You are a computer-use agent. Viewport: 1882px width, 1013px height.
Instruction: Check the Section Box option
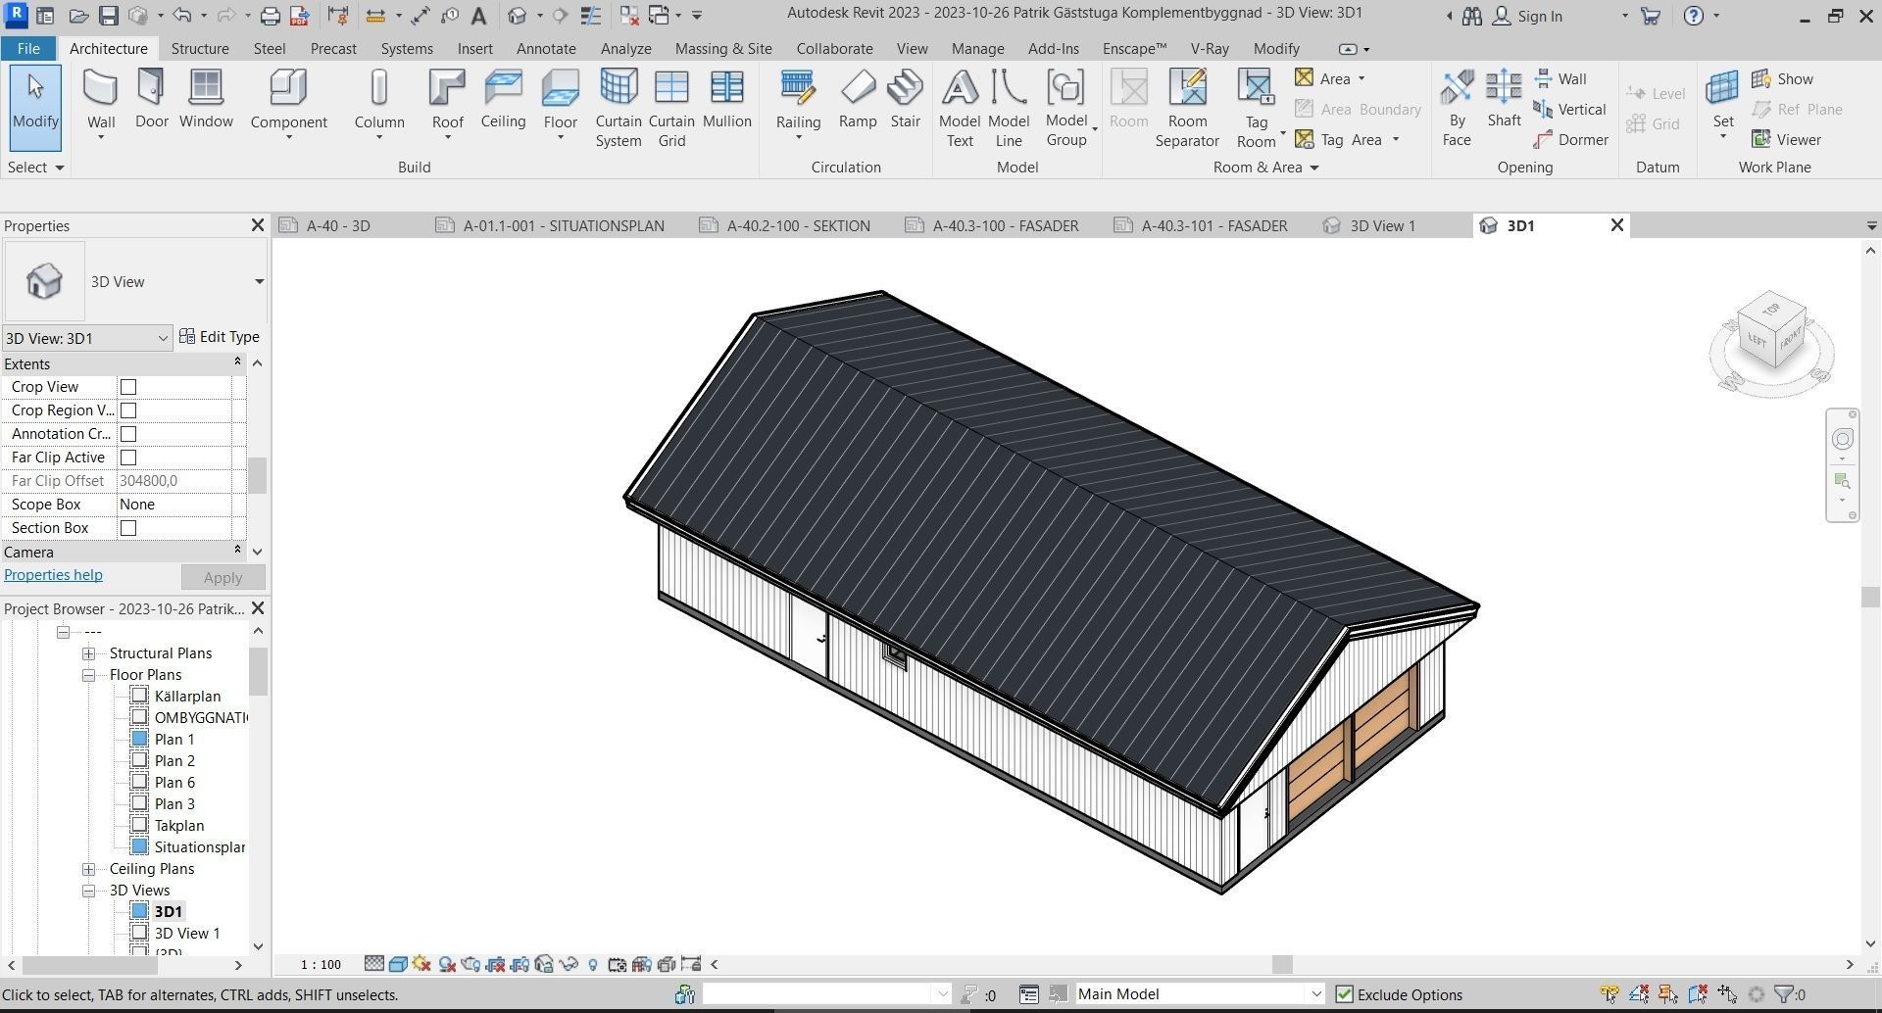point(128,528)
